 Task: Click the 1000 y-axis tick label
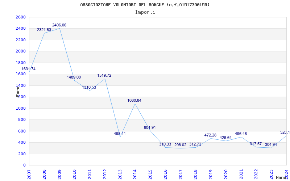21,108
